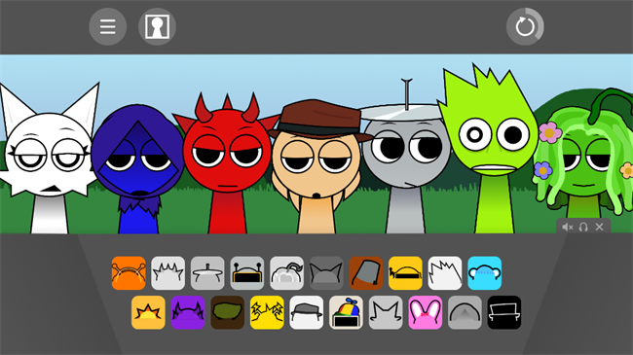Screen dimensions: 633x355
Task: Select the orange sunrise icon
Action: (148, 312)
